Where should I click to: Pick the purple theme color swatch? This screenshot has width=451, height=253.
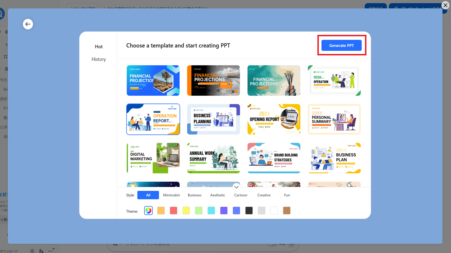coord(224,211)
